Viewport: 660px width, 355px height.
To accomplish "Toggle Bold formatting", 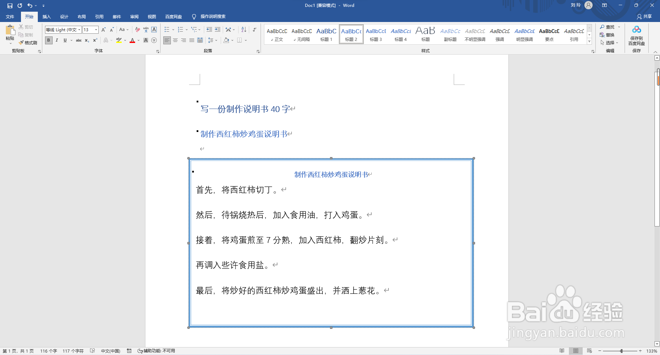I will [48, 40].
